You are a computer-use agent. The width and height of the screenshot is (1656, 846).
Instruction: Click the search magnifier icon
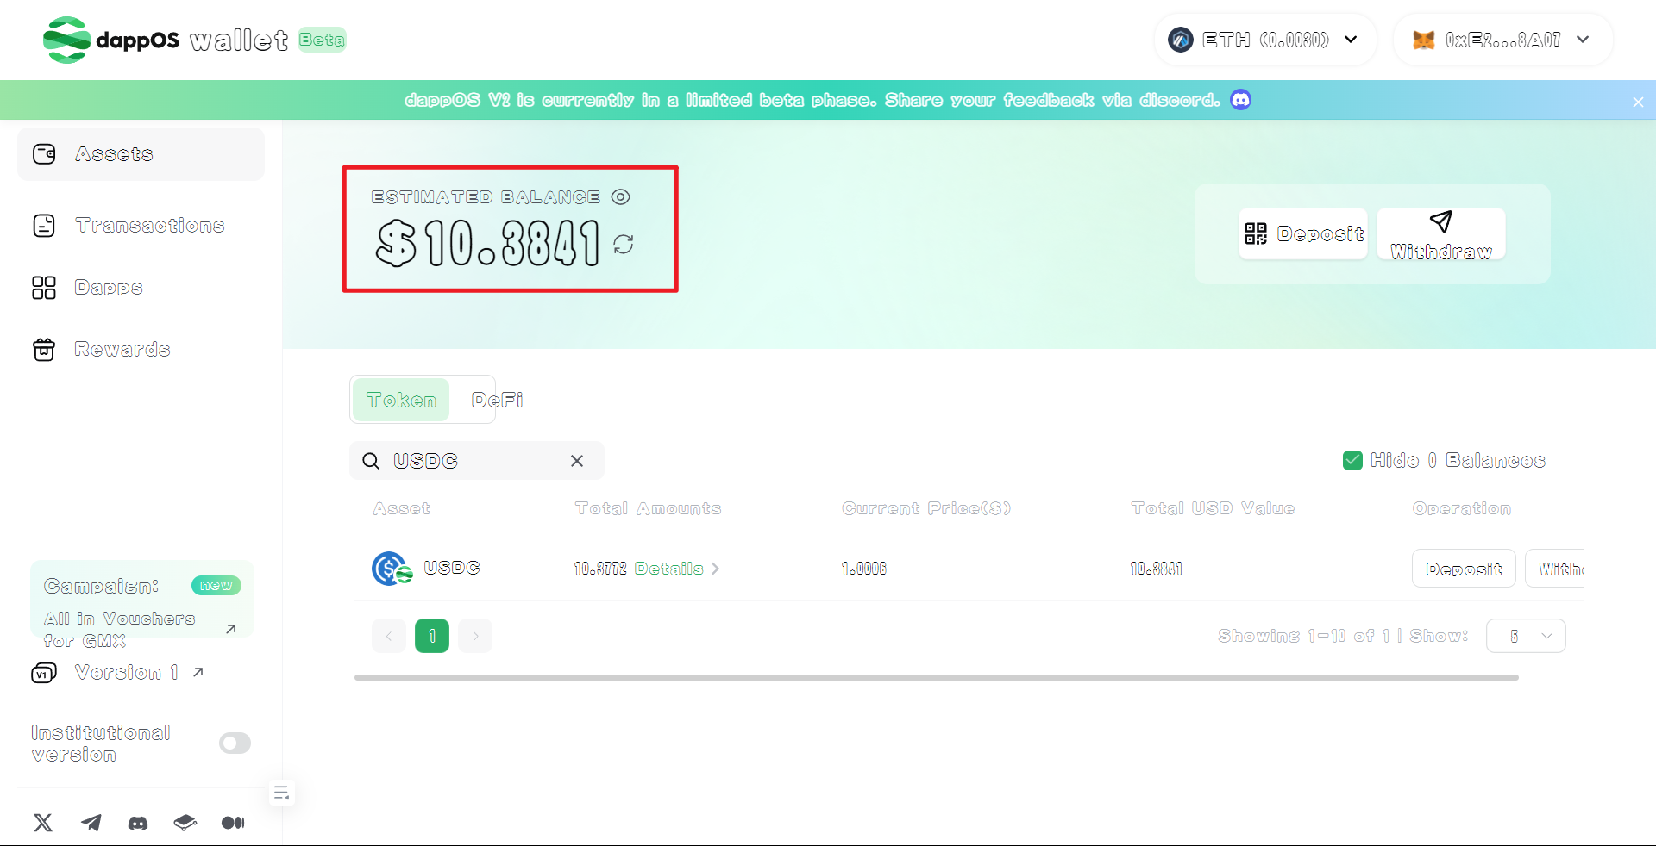click(371, 461)
